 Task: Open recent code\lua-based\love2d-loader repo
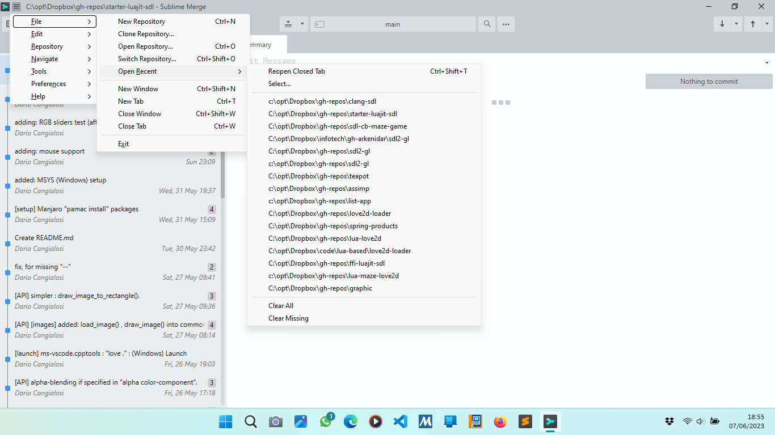point(364,251)
